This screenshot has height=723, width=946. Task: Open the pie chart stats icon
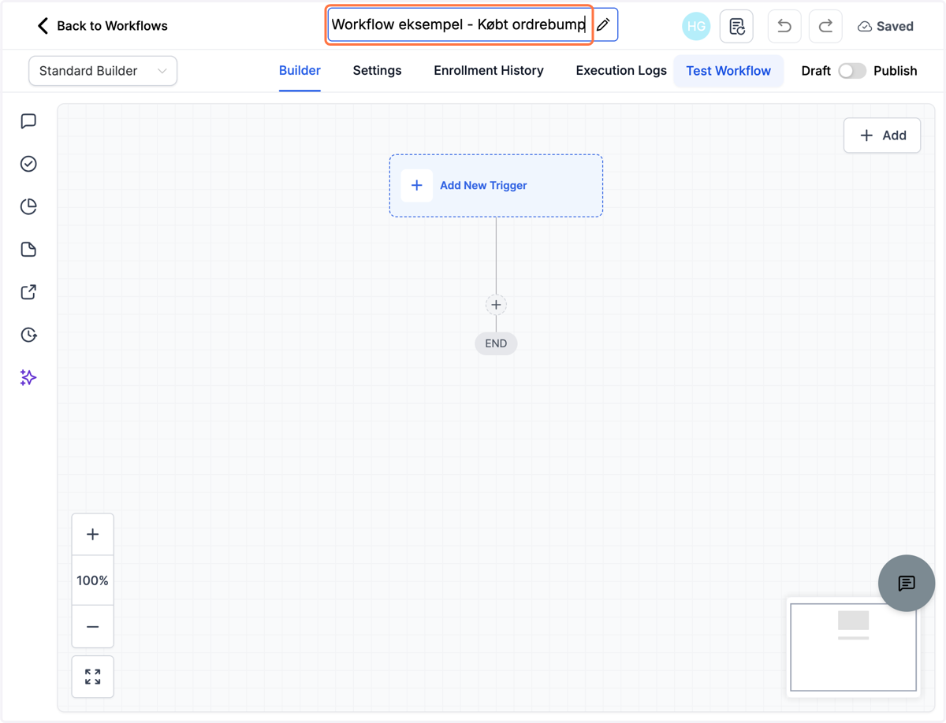[x=28, y=206]
